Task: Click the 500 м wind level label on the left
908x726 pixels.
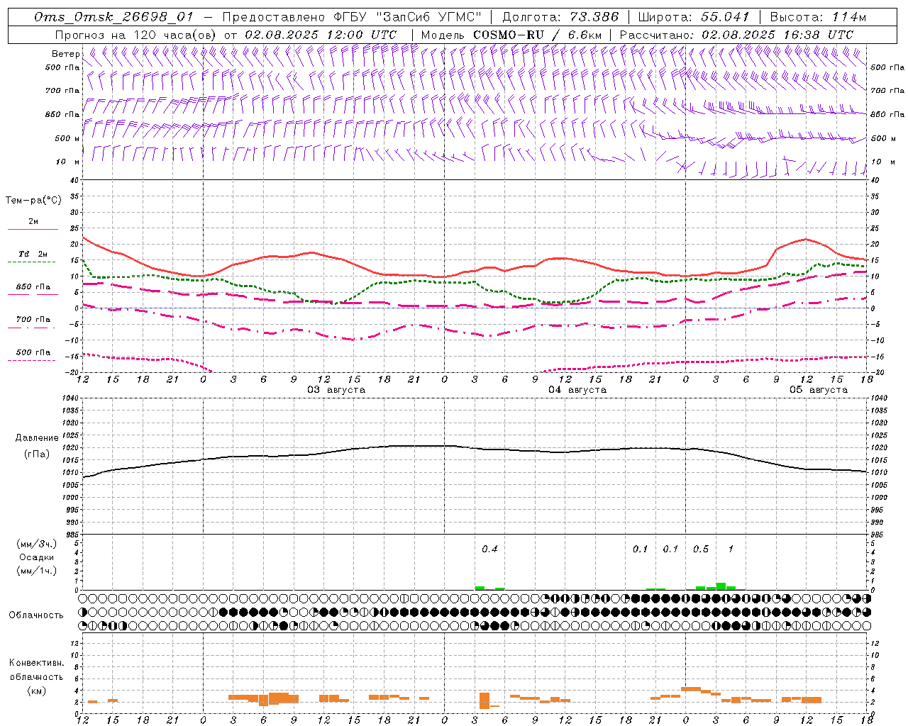Action: click(x=67, y=138)
